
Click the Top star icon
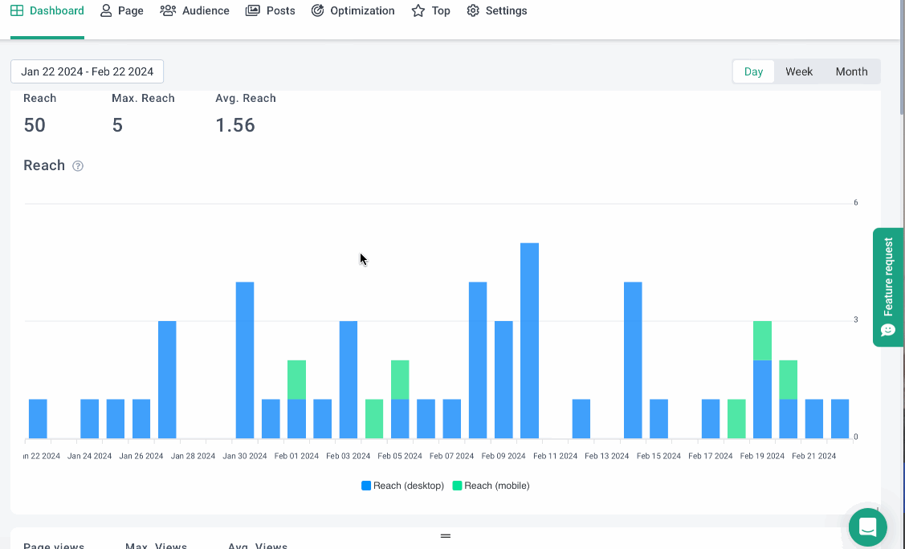(x=418, y=11)
